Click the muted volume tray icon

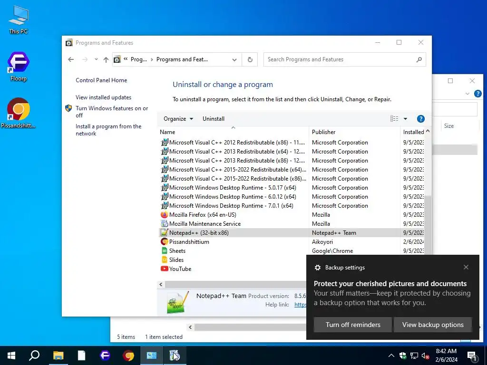(x=425, y=355)
